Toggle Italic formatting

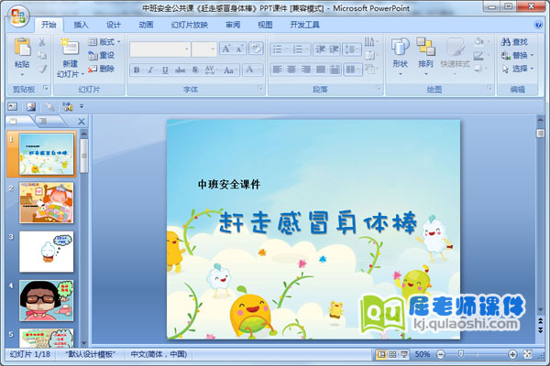coord(150,70)
